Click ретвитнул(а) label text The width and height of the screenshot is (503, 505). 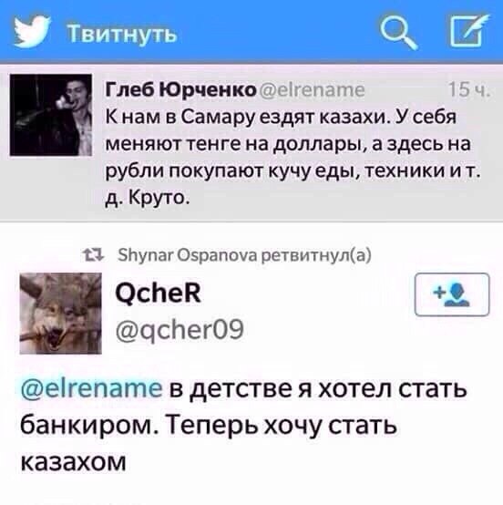click(316, 256)
